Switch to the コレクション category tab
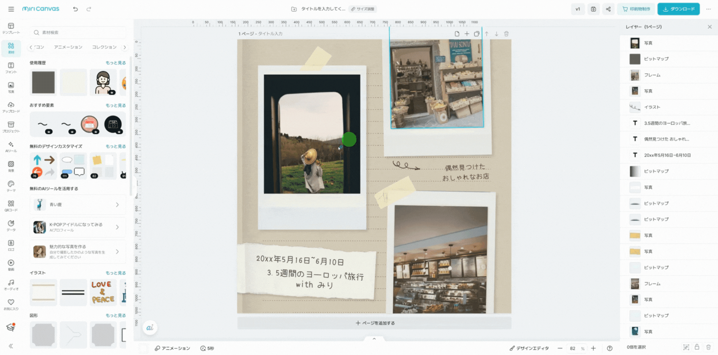The image size is (718, 355). click(104, 47)
